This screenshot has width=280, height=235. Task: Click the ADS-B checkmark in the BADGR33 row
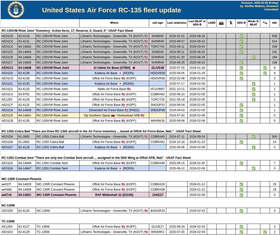click(241, 211)
